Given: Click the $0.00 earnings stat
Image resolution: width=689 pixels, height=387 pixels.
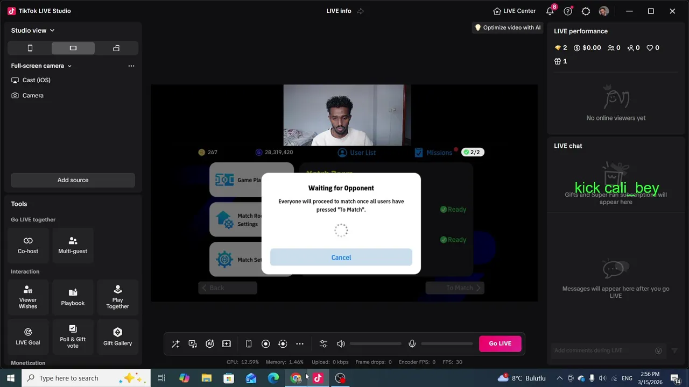Looking at the screenshot, I should click(x=587, y=48).
